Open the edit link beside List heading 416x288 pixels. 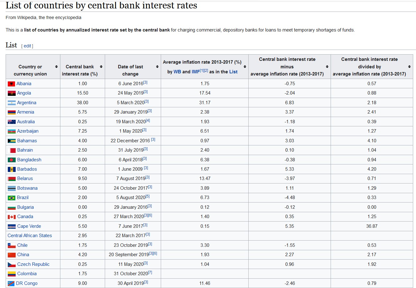tap(28, 46)
